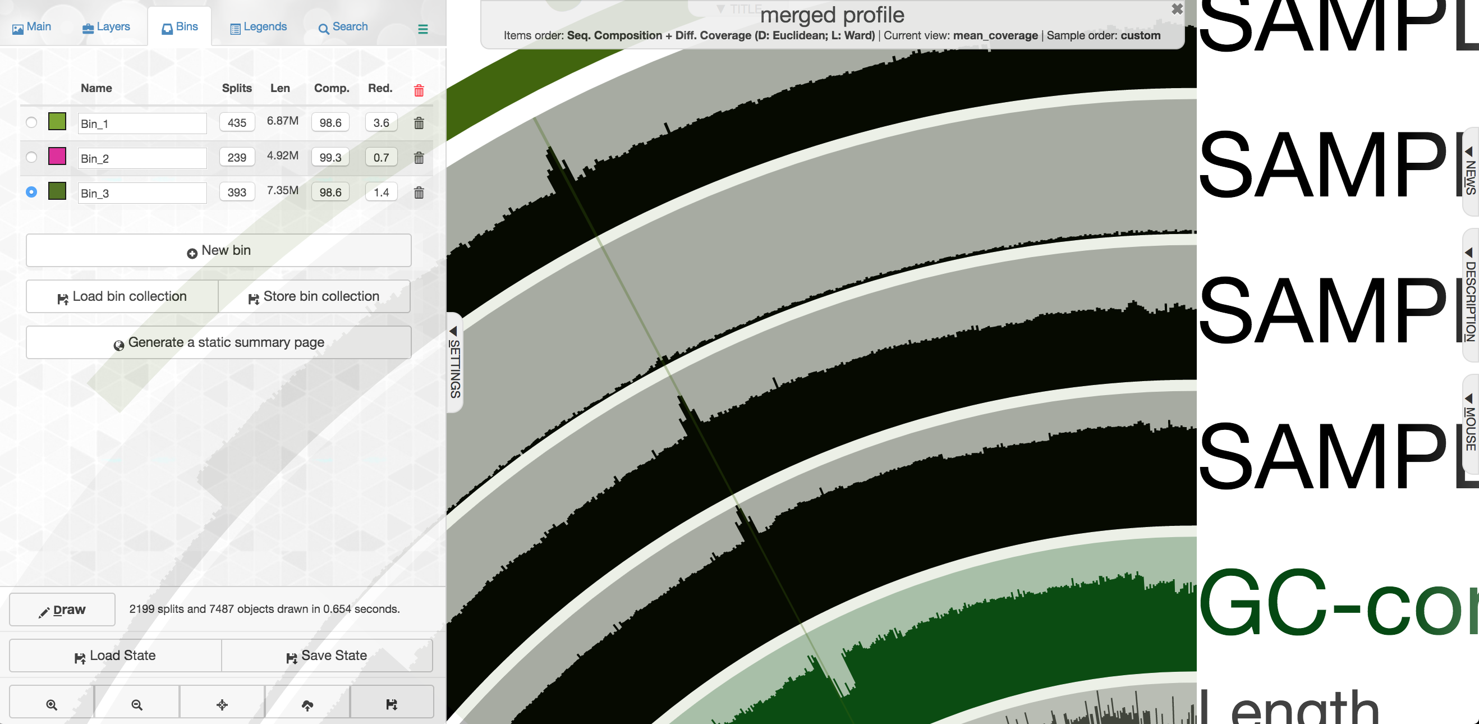The height and width of the screenshot is (724, 1479).
Task: Open the green hamburger menu icon
Action: tap(422, 29)
